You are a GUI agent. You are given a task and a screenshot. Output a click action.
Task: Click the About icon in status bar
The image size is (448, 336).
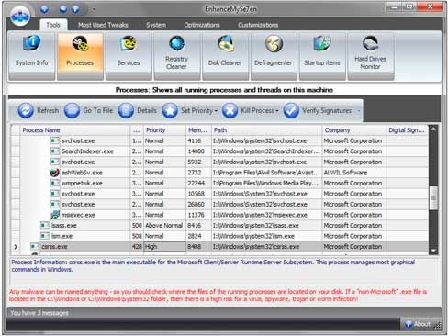[x=409, y=324]
